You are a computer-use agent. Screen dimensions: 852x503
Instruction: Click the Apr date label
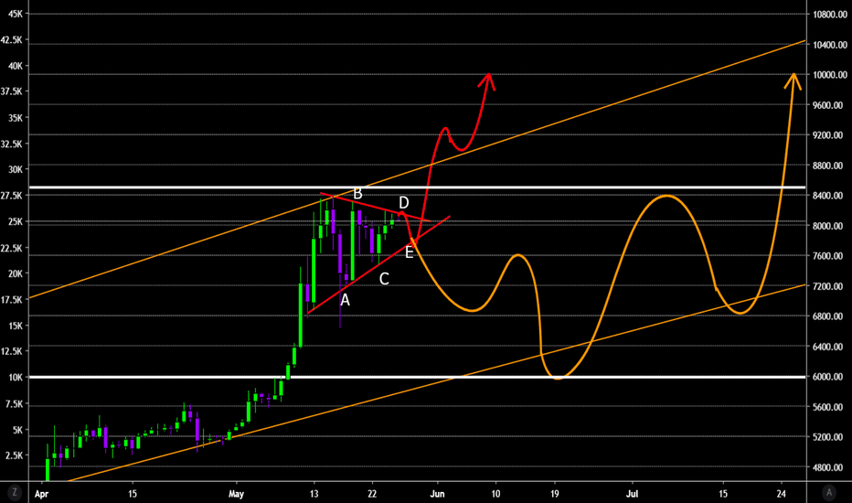(41, 494)
